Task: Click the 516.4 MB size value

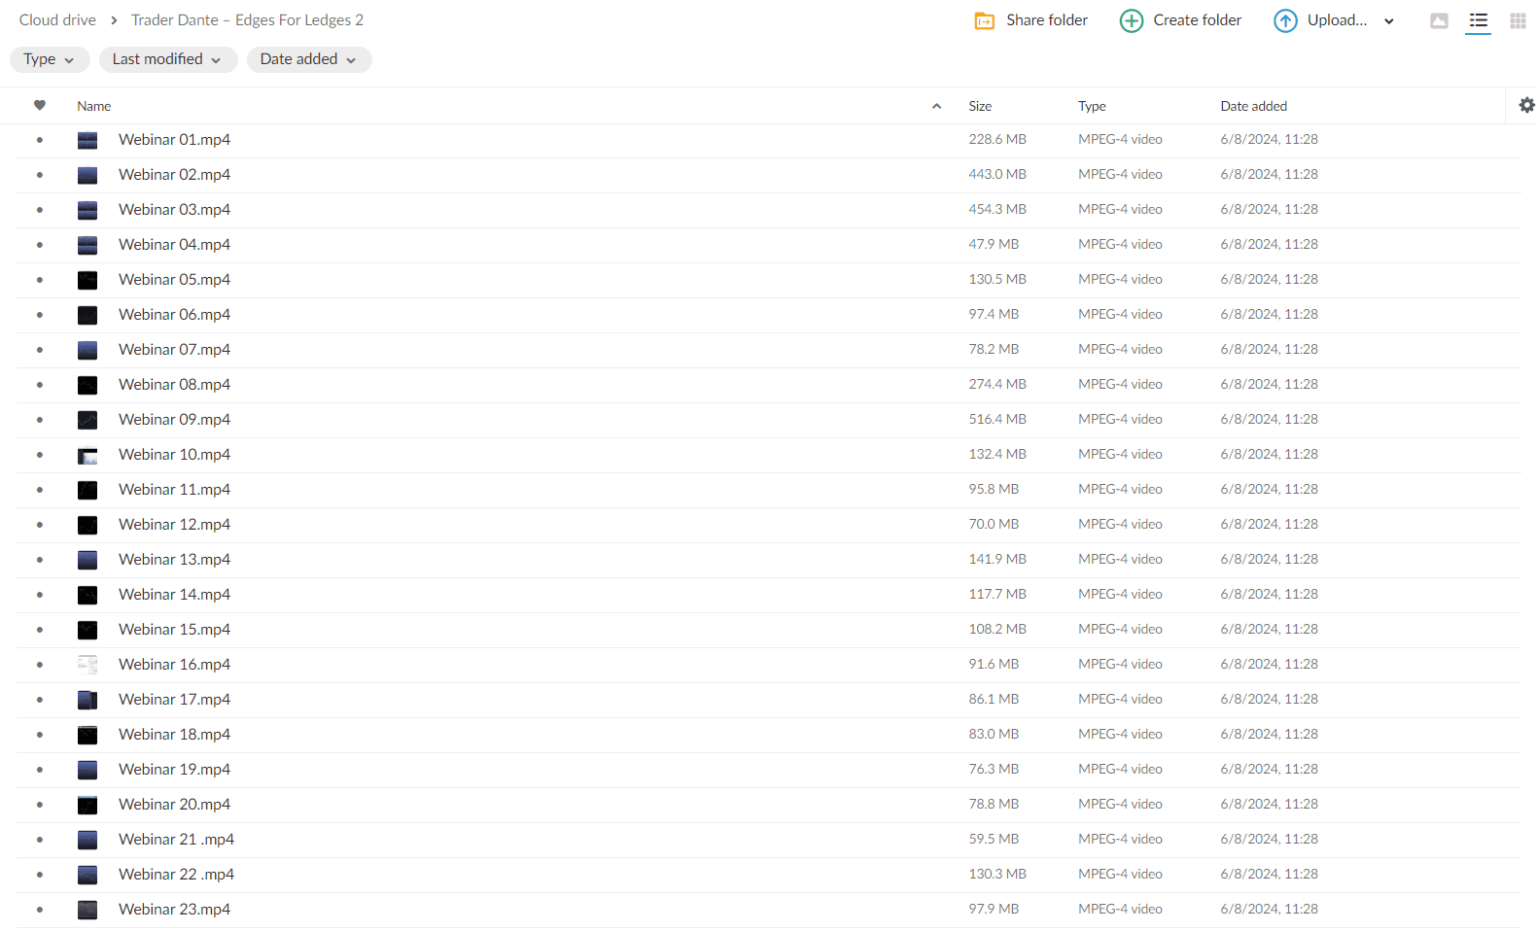Action: pyautogui.click(x=997, y=419)
